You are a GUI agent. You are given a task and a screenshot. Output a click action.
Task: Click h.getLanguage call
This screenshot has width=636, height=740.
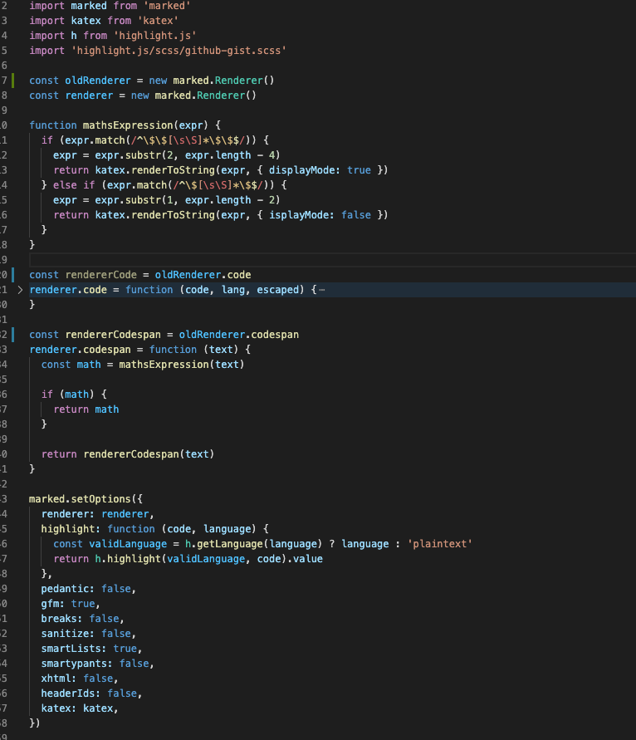pos(223,544)
